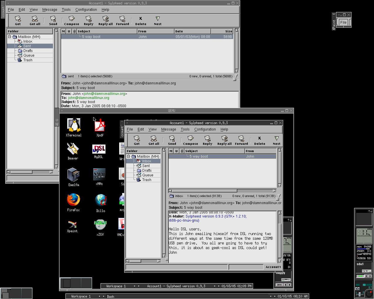Image resolution: width=374 pixels, height=299 pixels.
Task: Collapse Mailbox (MH) tree in QEMU Sylpheed
Action: 129,156
